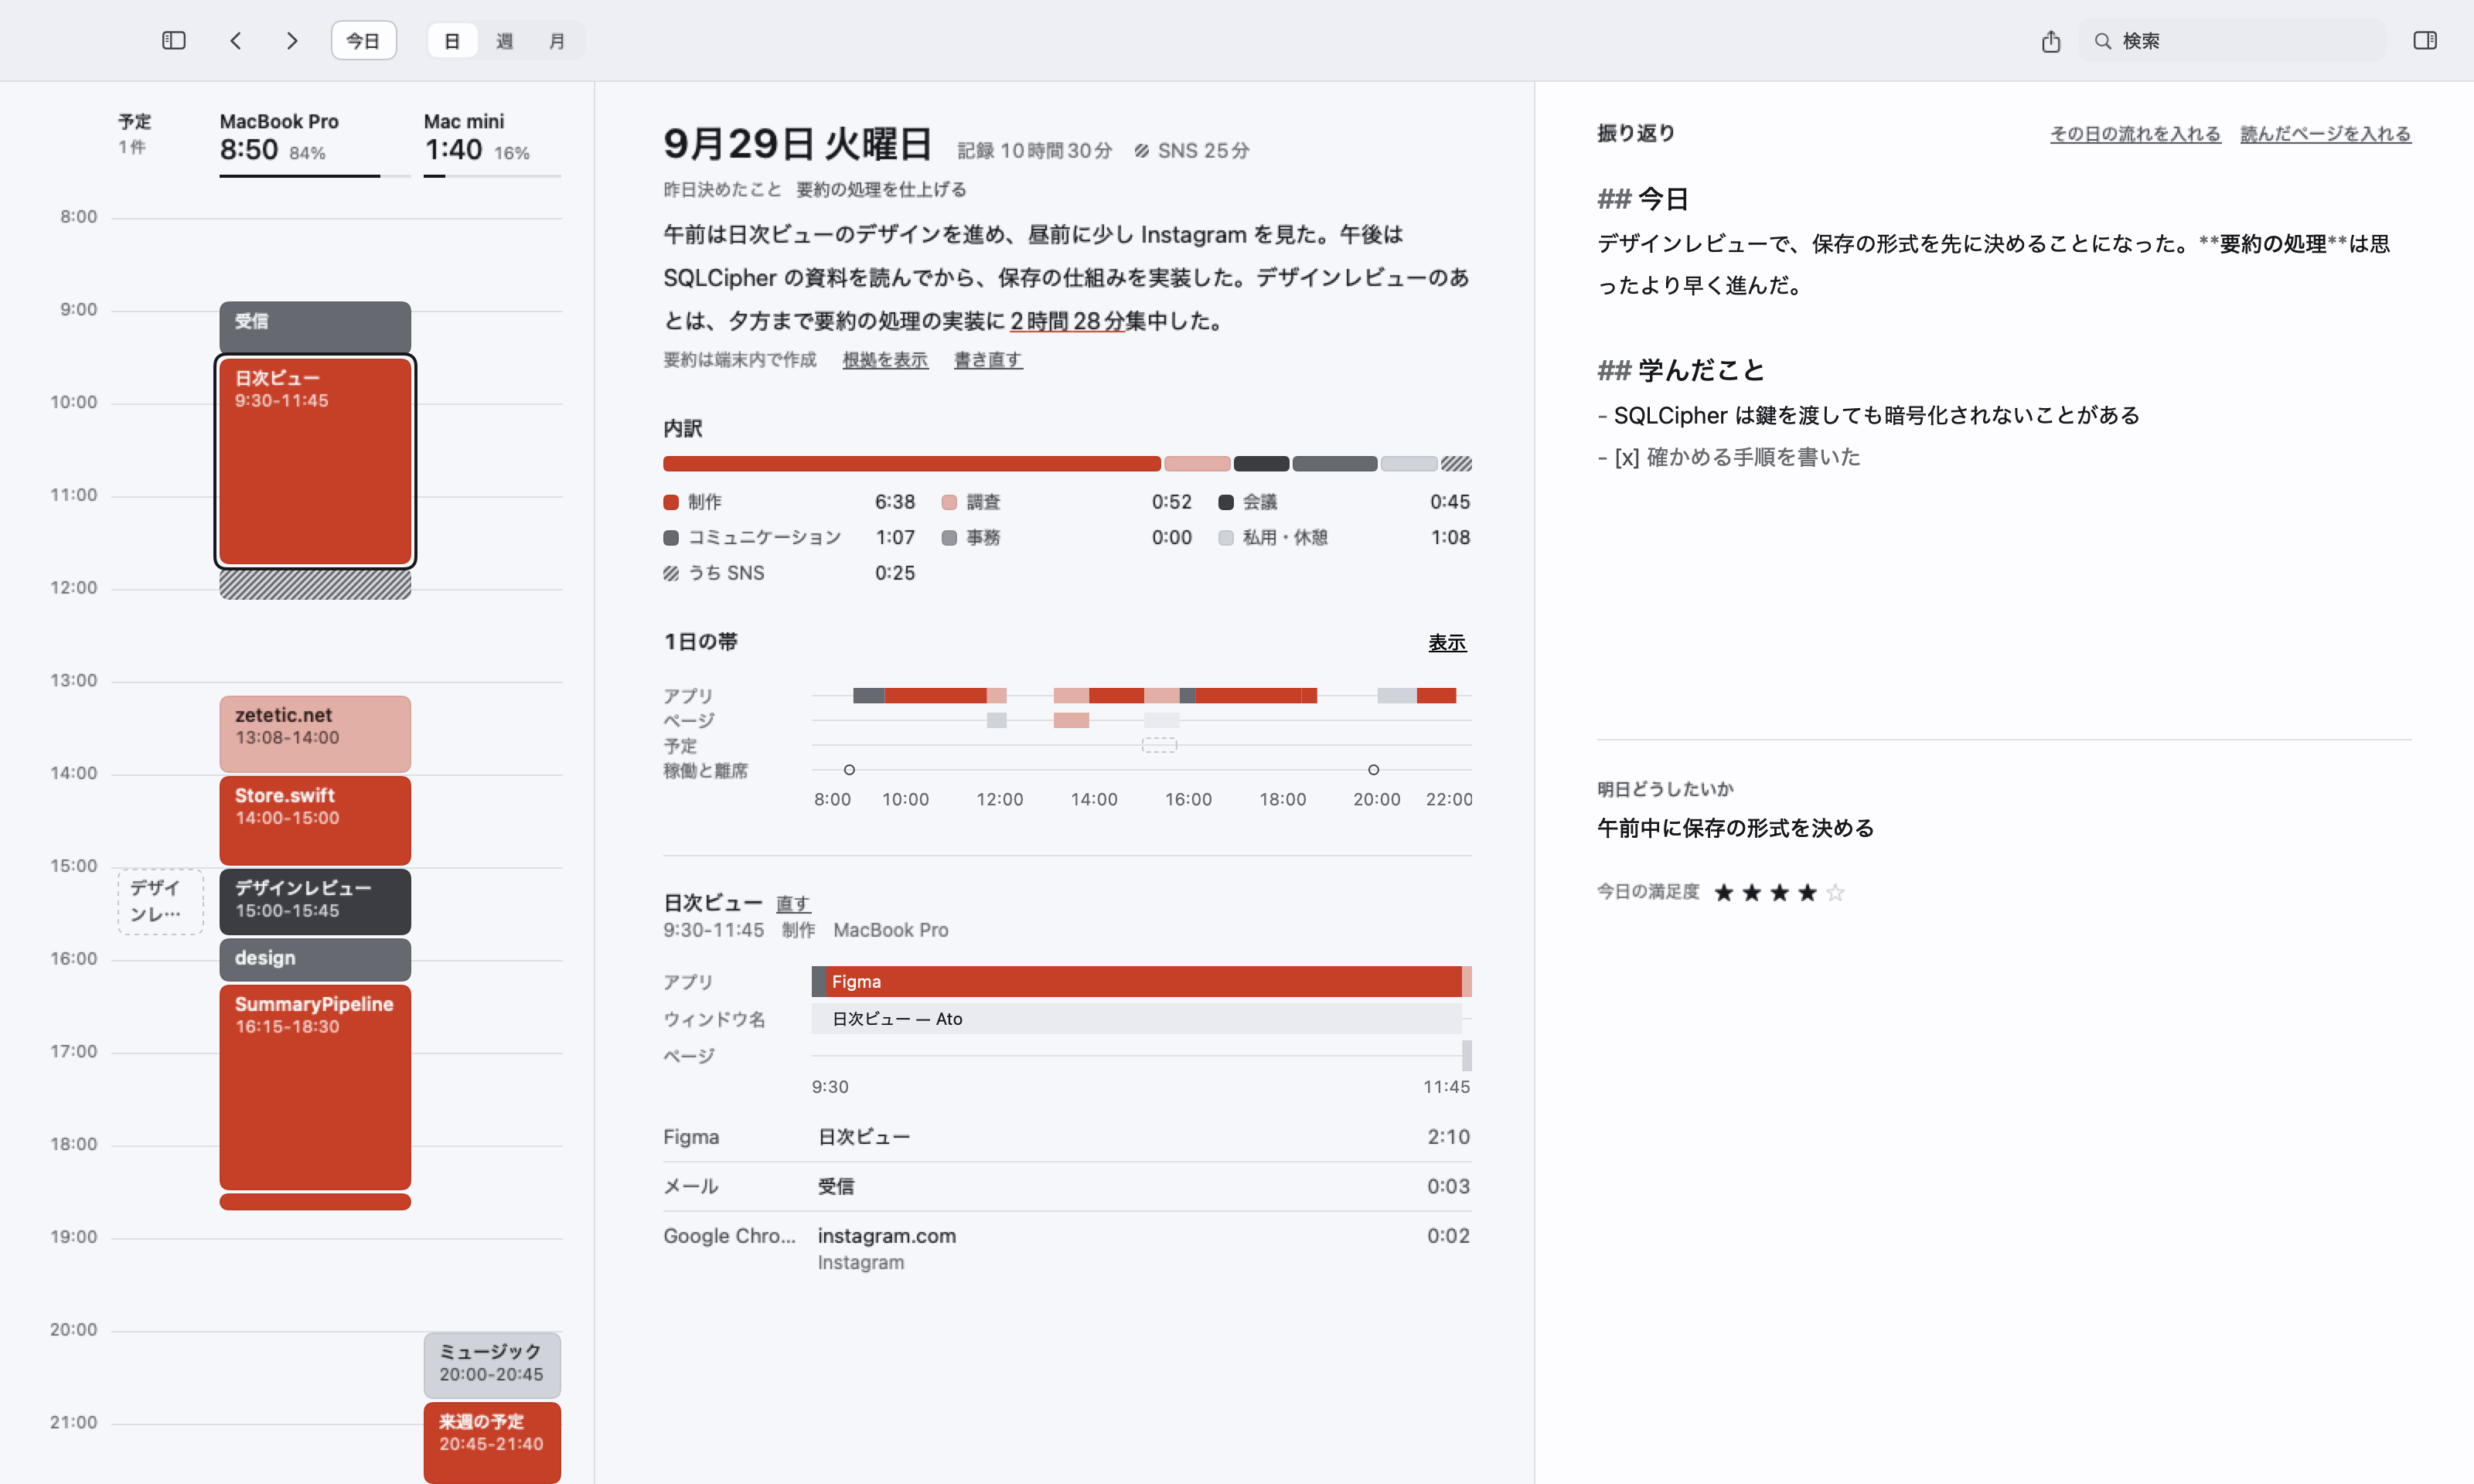Click 直す link next to 日次ビュー
The image size is (2474, 1484).
[793, 904]
